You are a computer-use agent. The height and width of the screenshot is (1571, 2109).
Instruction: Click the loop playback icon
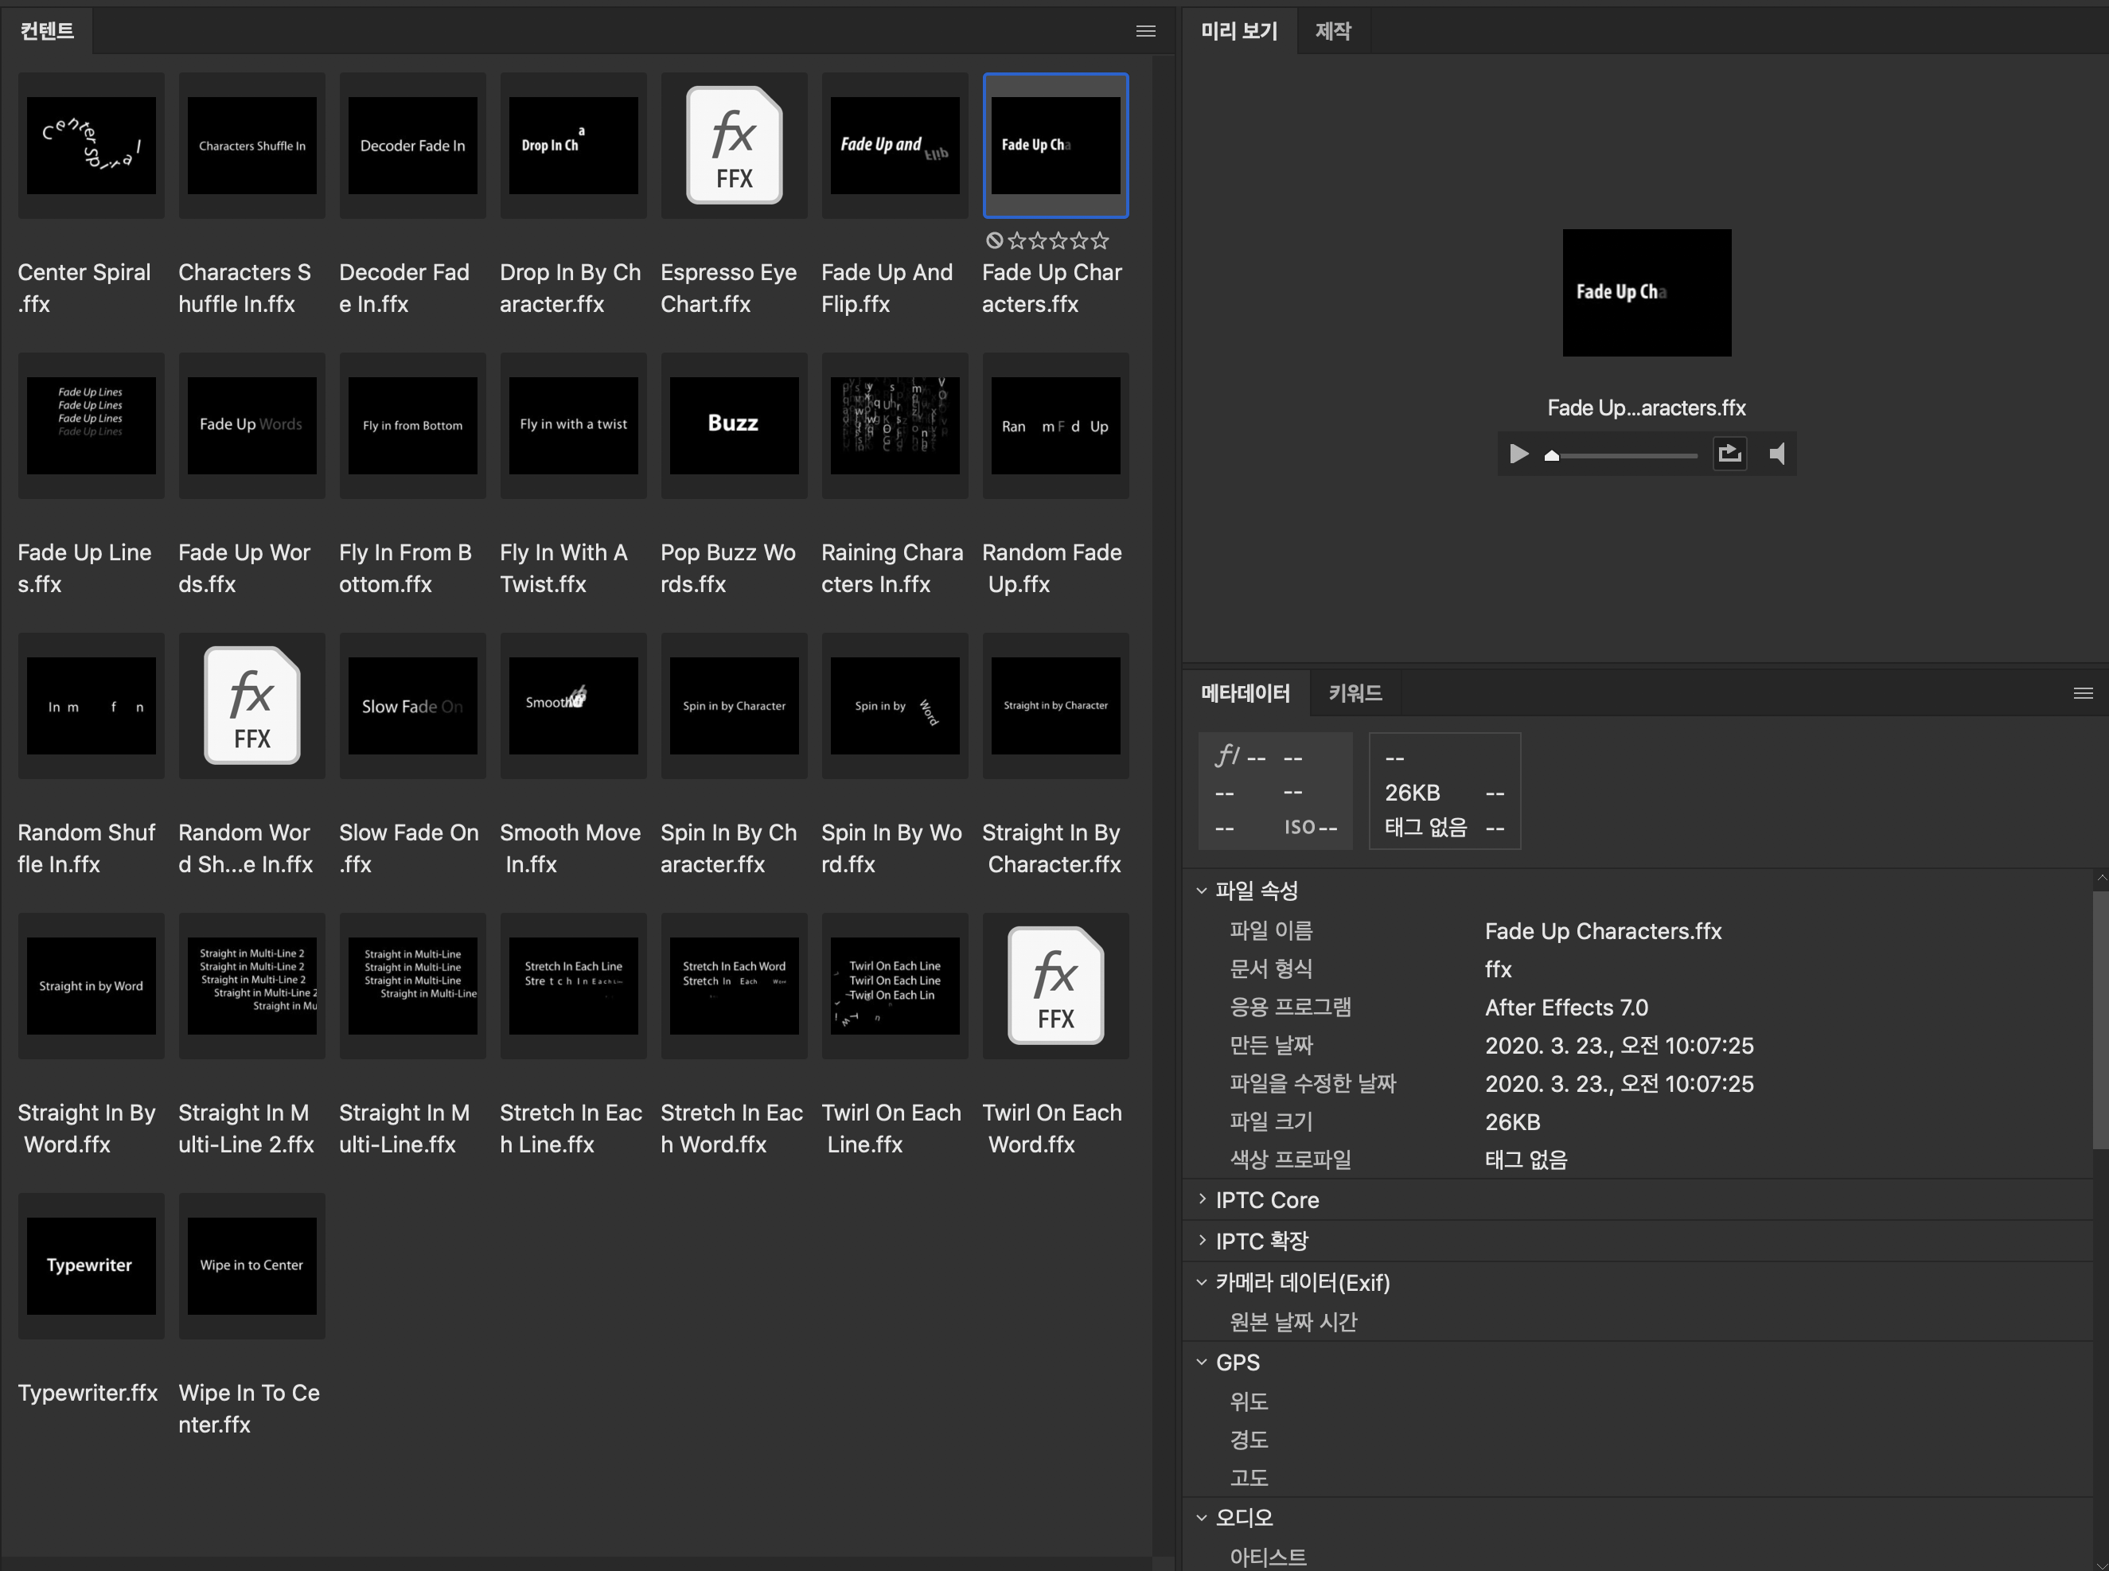(x=1729, y=454)
